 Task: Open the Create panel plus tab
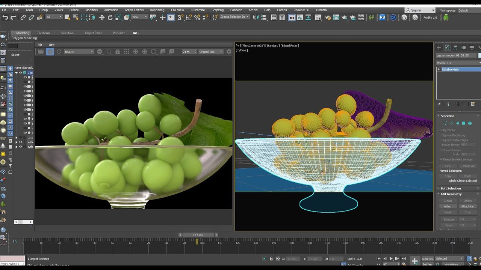(439, 48)
